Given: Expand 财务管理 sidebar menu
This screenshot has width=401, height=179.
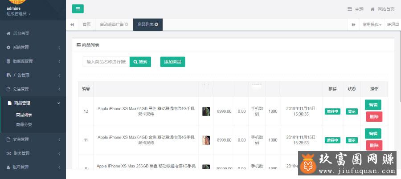Looking at the screenshot, I should (33, 153).
